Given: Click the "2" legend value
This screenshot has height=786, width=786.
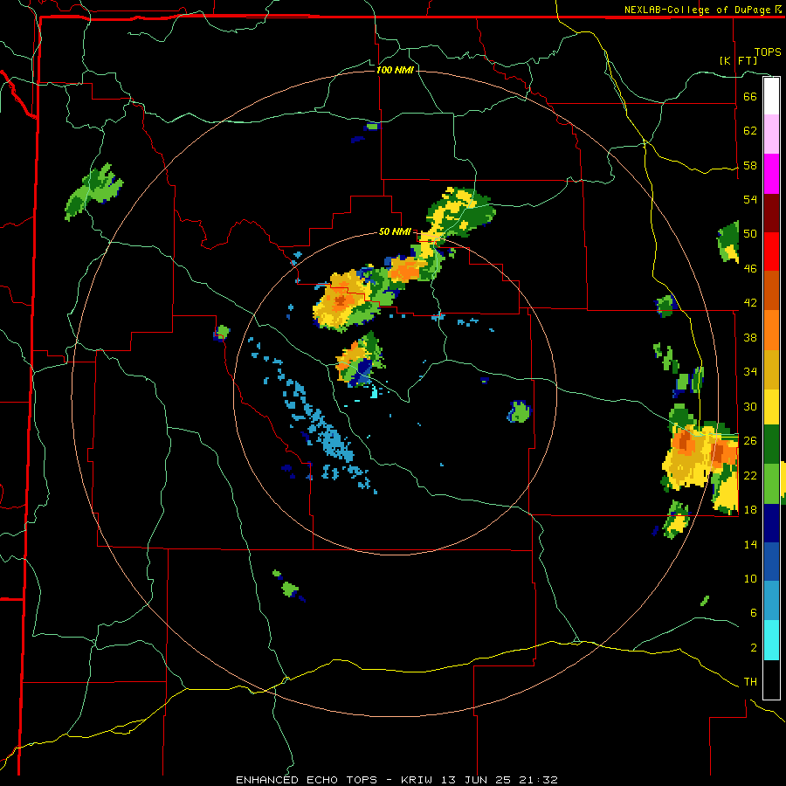Looking at the screenshot, I should tap(753, 648).
